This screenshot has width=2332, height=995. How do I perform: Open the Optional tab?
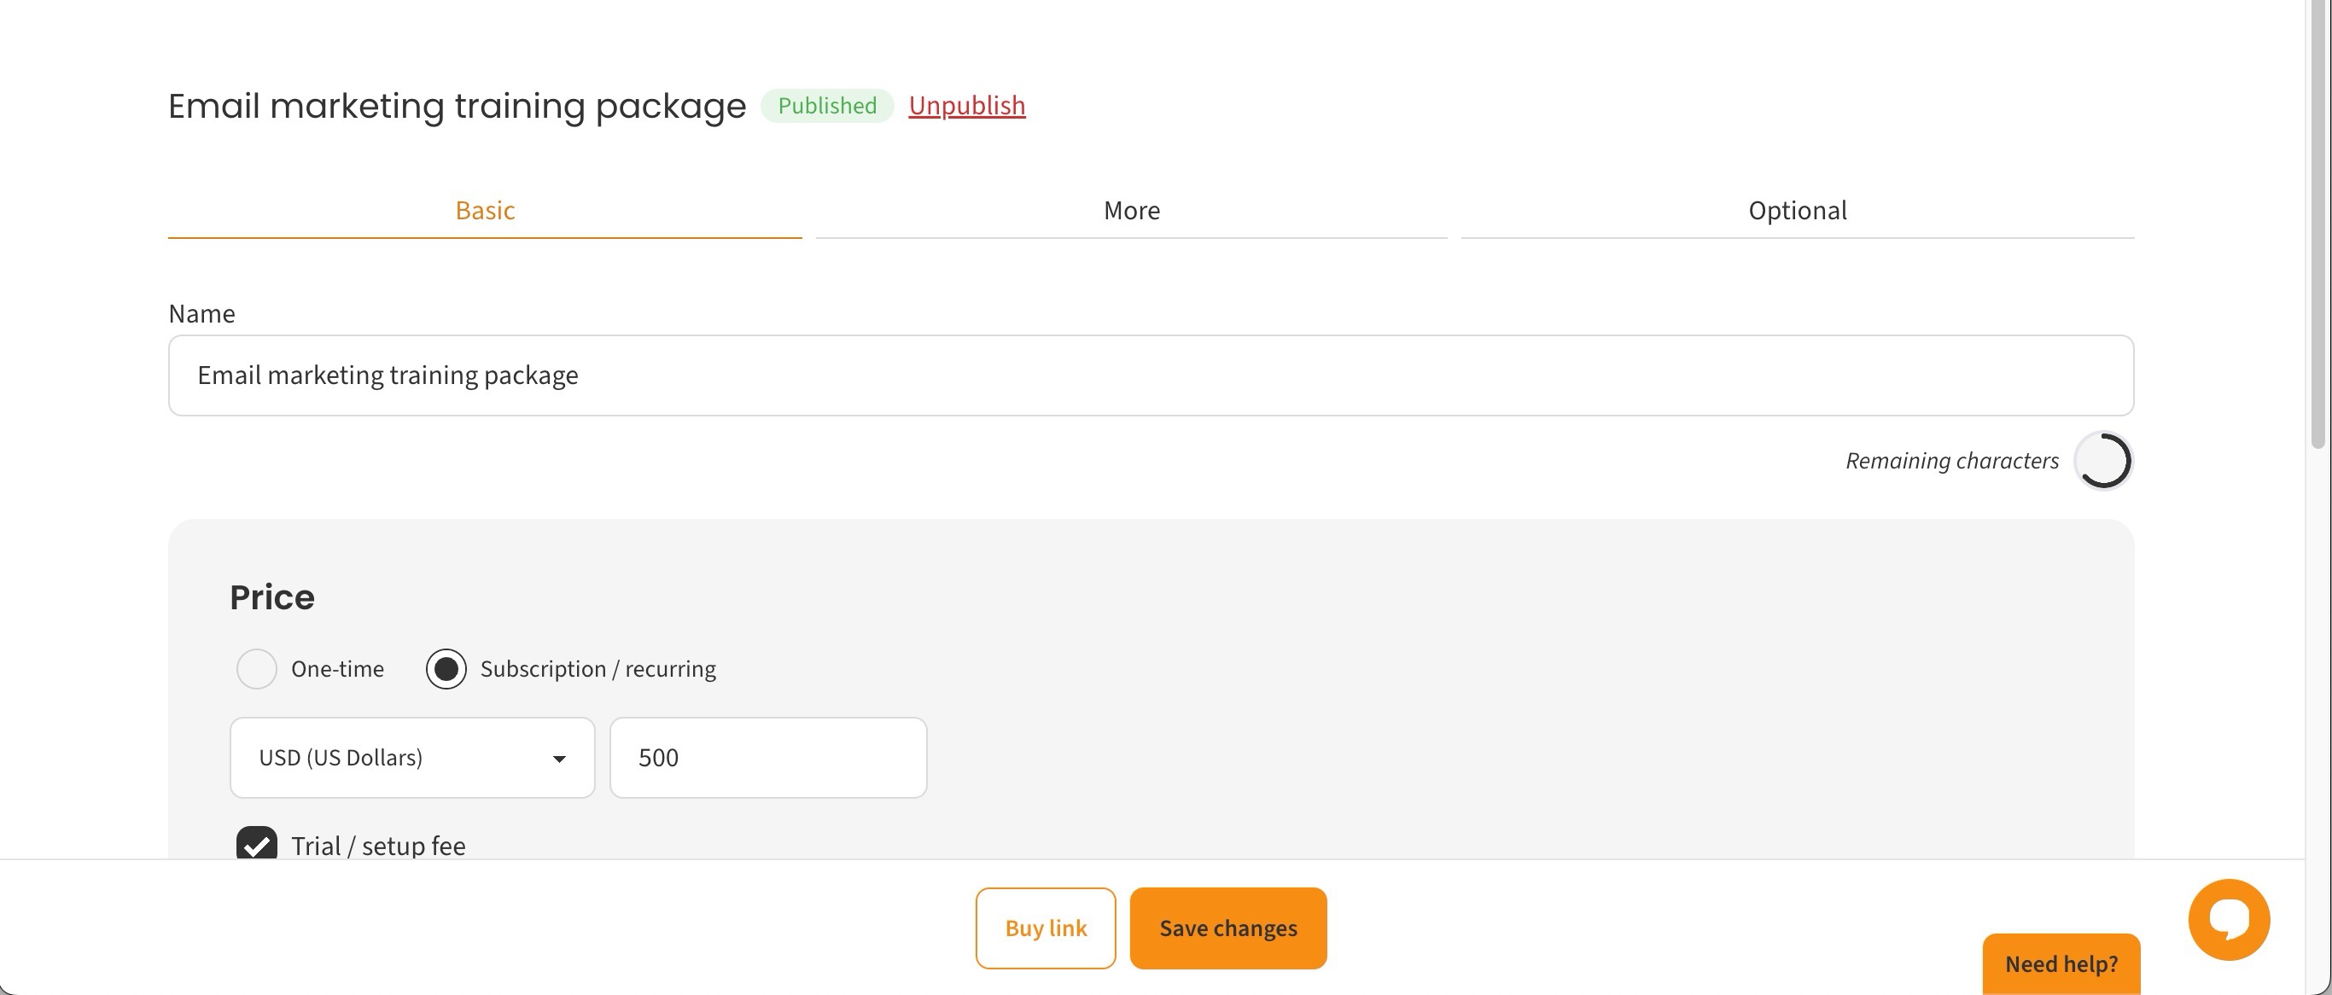(1797, 211)
